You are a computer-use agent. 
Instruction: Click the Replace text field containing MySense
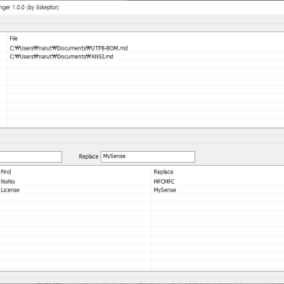click(148, 156)
